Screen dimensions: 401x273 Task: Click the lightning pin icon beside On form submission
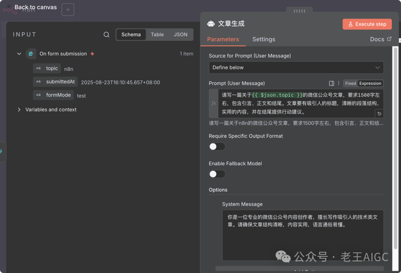(x=92, y=53)
